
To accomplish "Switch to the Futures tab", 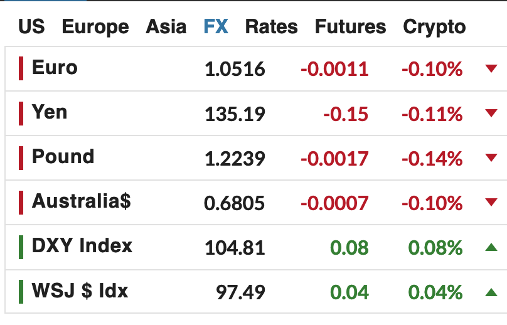I will coord(351,26).
